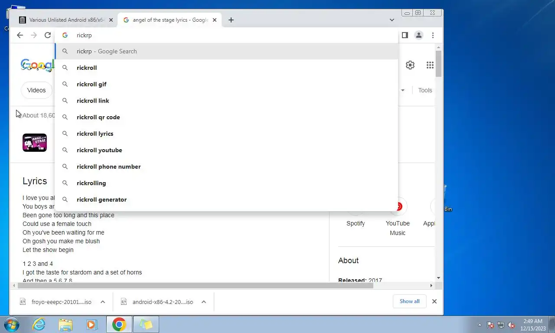This screenshot has width=555, height=333.
Task: Open froyo-eeepc iso download item
Action: click(57, 302)
